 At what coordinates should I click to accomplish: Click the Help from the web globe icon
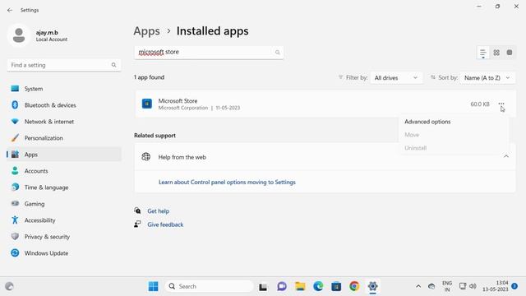click(x=146, y=157)
